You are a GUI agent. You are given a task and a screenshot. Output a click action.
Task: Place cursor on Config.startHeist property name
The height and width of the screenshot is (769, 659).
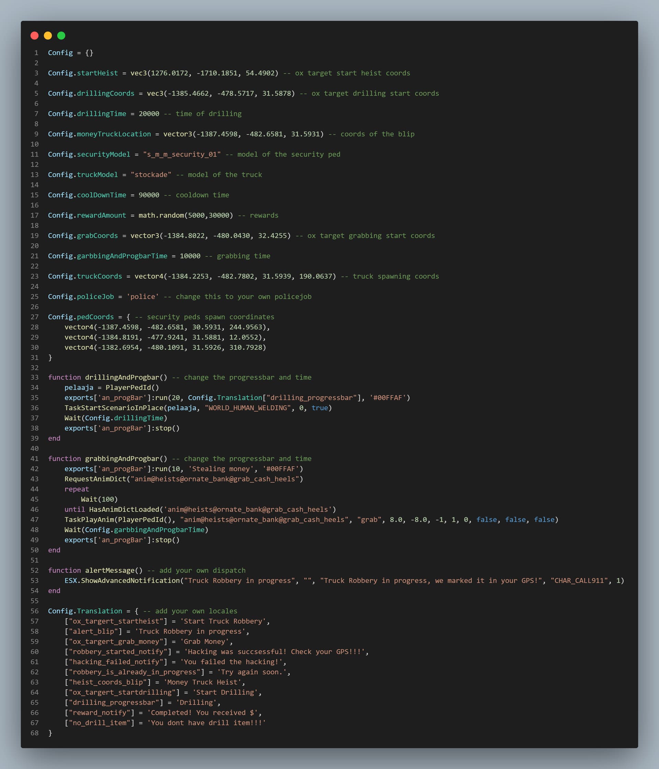pyautogui.click(x=97, y=73)
